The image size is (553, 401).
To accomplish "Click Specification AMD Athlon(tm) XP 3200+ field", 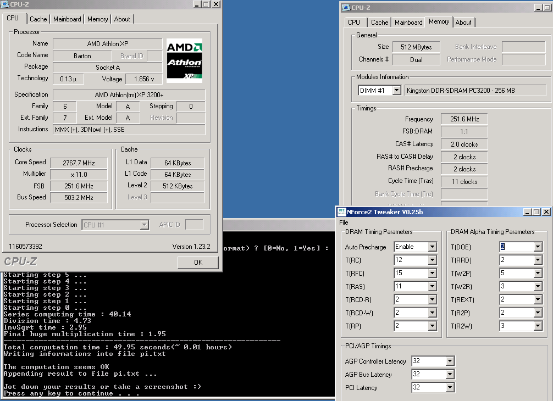I will [129, 95].
